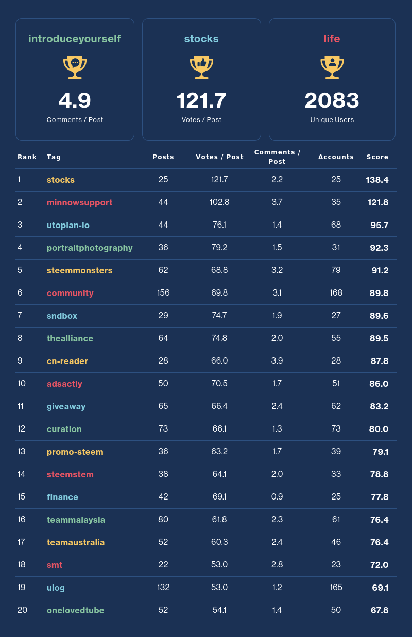412x637 pixels.
Task: Open the promo-steem tag
Action: (x=75, y=452)
